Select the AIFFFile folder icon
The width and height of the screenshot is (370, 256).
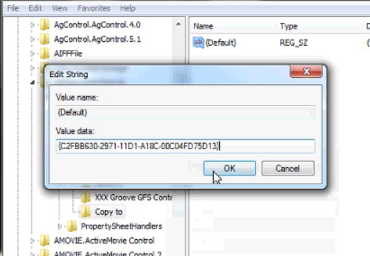tap(44, 54)
